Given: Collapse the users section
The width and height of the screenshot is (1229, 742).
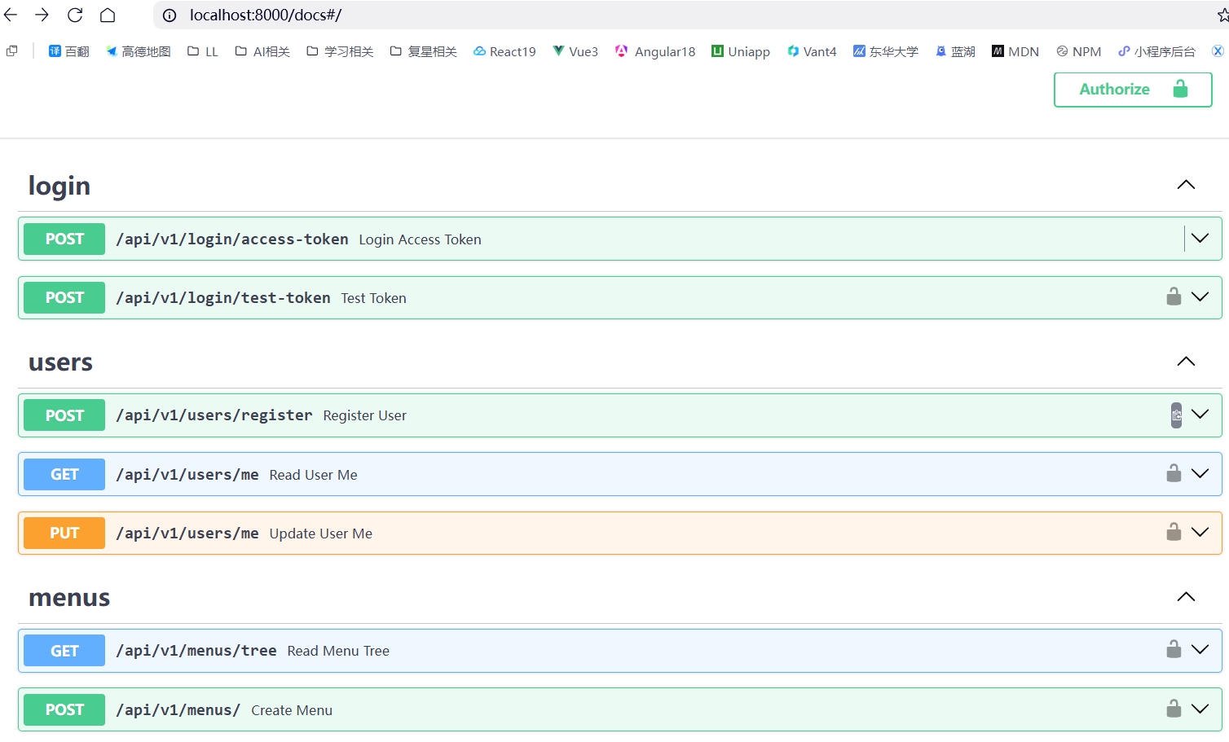Looking at the screenshot, I should click(1186, 362).
